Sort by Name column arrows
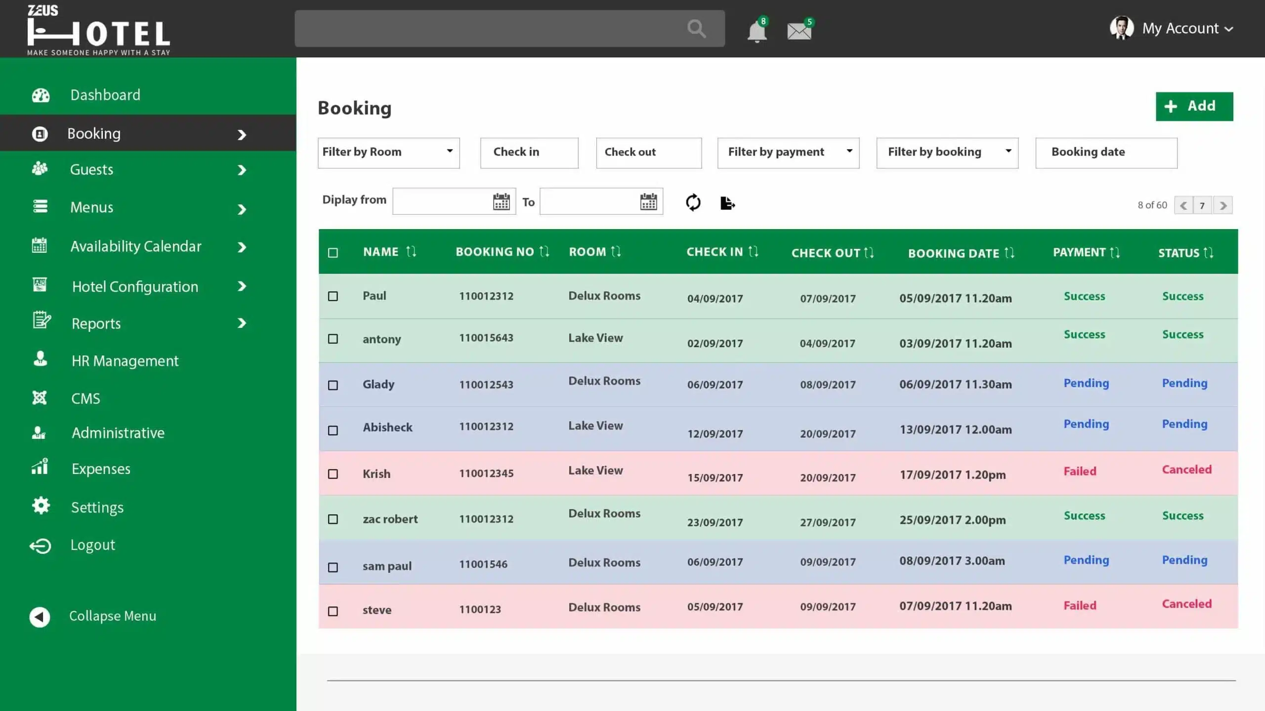Screen dimensions: 1265x711 click(411, 252)
